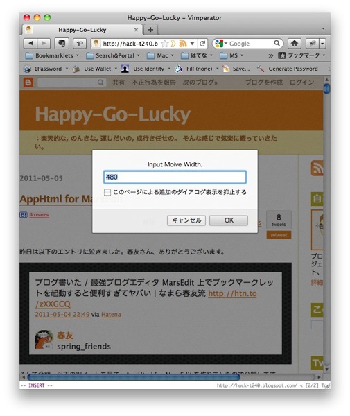The height and width of the screenshot is (416, 350).
Task: Click the Save pencil icon
Action: click(226, 69)
